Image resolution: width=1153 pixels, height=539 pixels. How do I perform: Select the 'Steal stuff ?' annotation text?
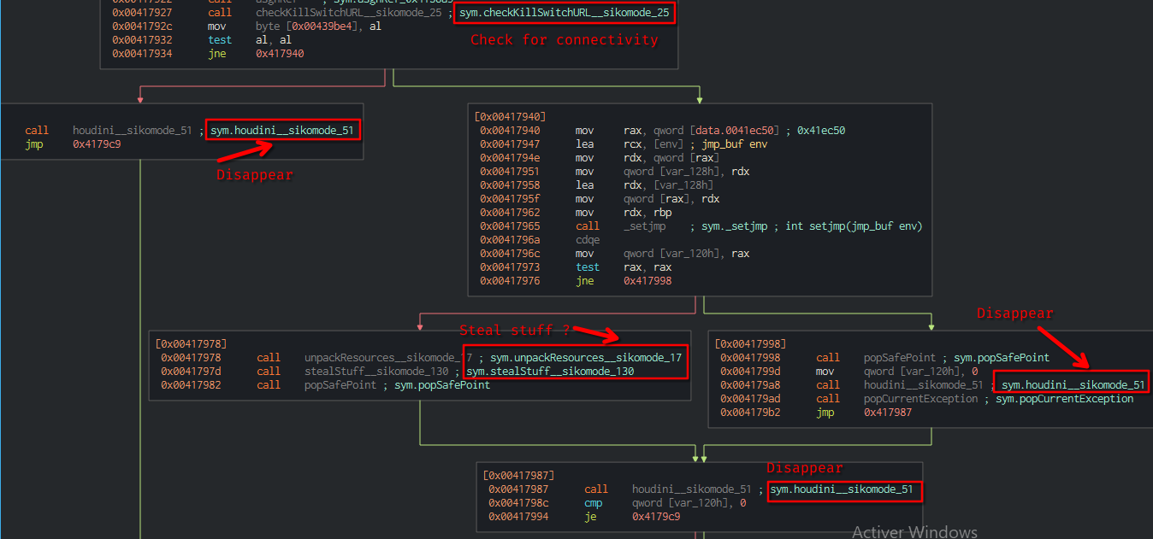pos(512,331)
